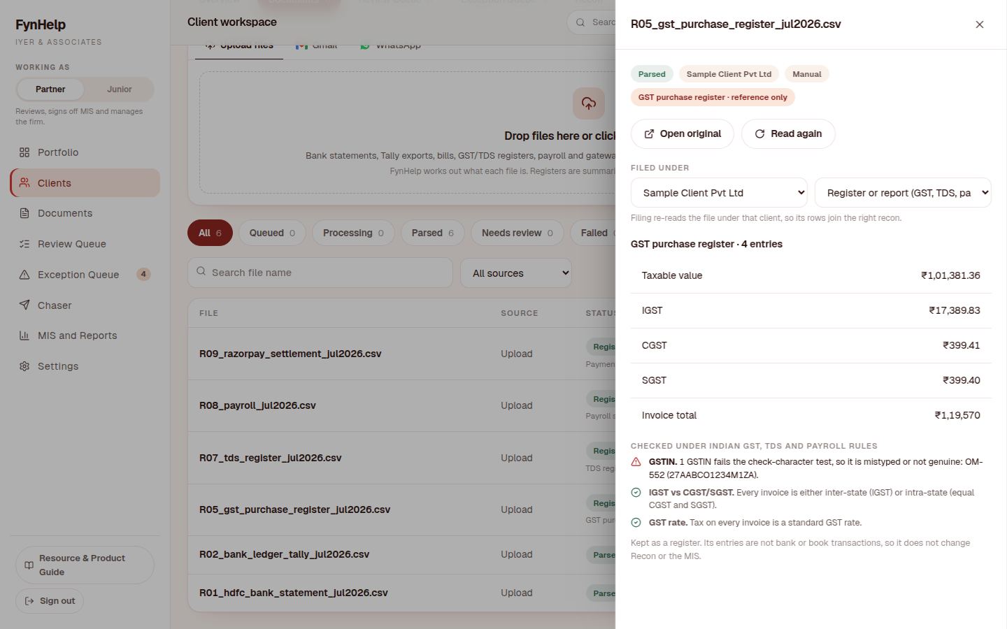Image resolution: width=1007 pixels, height=629 pixels.
Task: Click the Sign out button
Action: tap(50, 601)
